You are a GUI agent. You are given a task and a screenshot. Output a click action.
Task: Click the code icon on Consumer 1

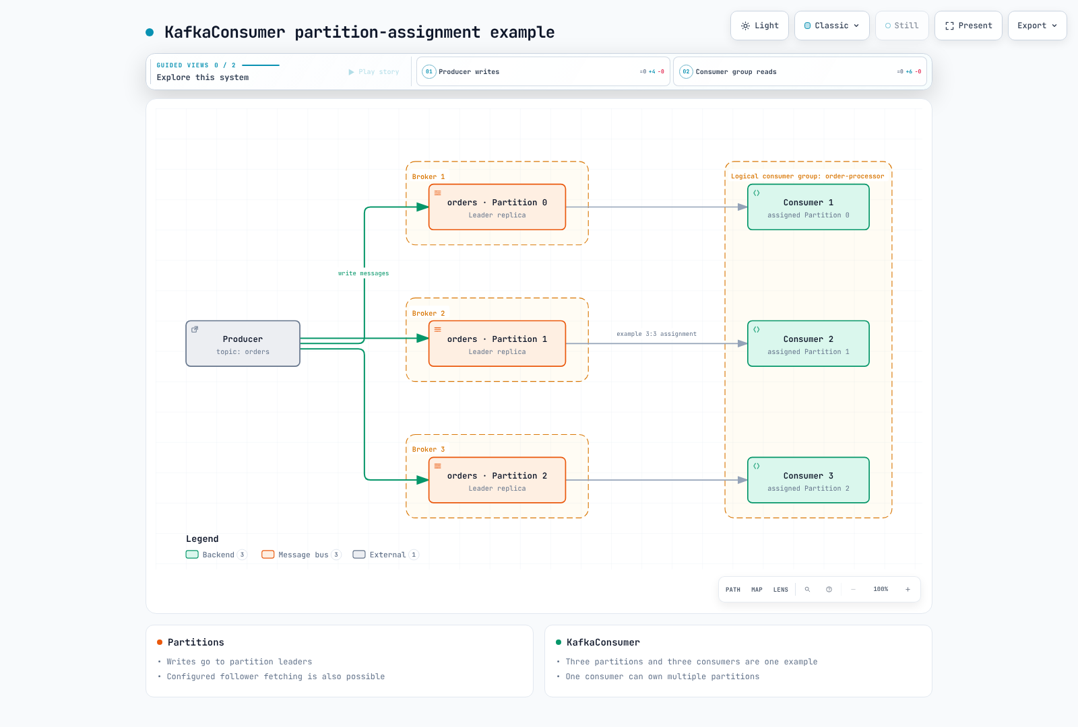point(757,193)
